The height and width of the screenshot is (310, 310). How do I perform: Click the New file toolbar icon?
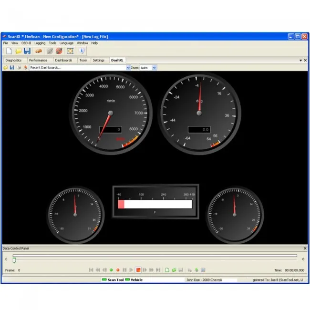click(x=9, y=51)
